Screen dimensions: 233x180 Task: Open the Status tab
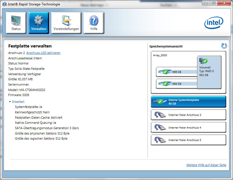pos(16,23)
